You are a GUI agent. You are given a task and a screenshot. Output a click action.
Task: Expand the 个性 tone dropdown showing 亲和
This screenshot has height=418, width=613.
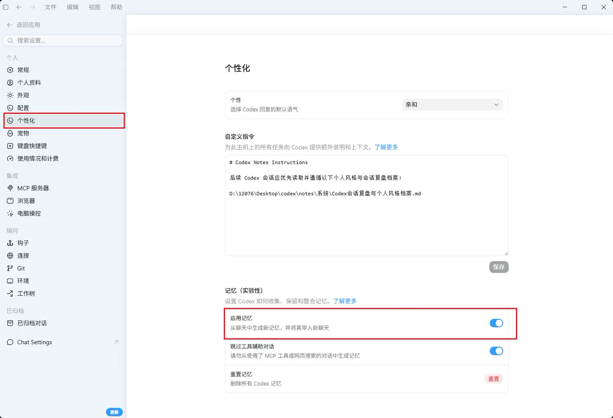452,104
